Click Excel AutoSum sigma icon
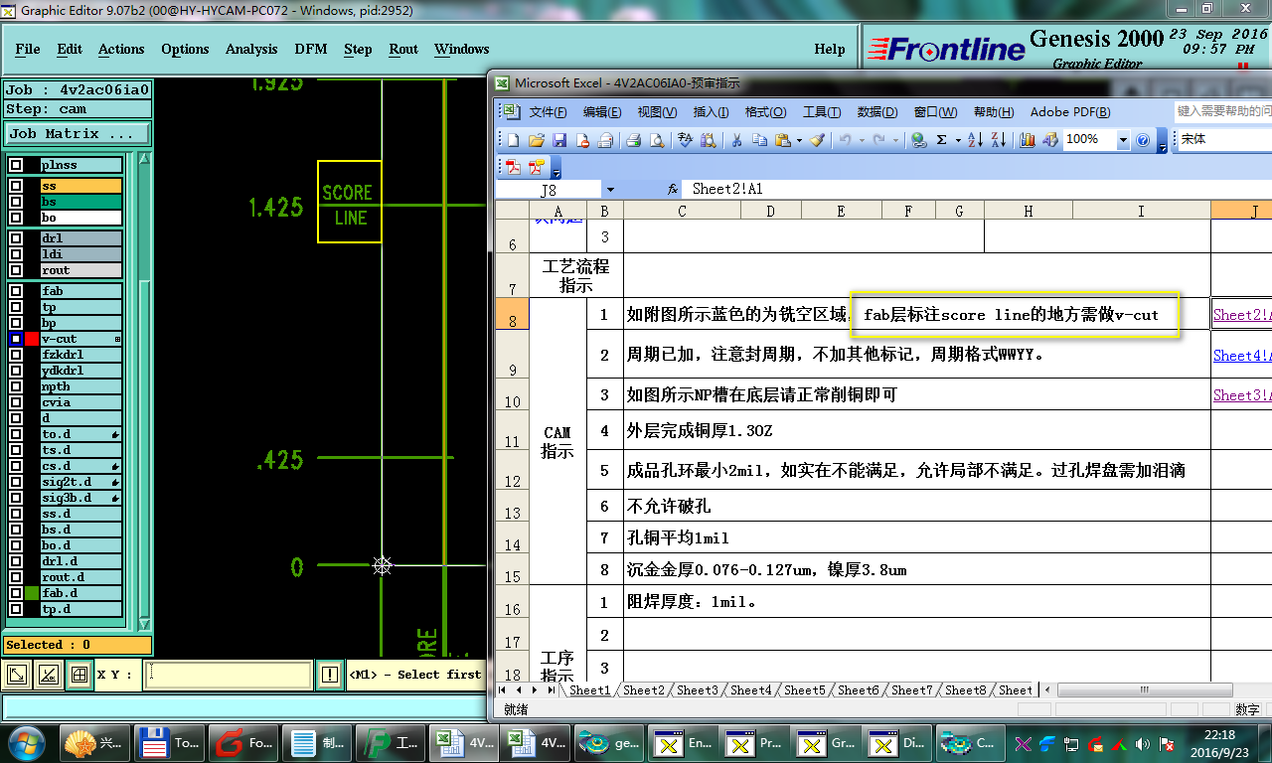1272x763 pixels. coord(942,140)
